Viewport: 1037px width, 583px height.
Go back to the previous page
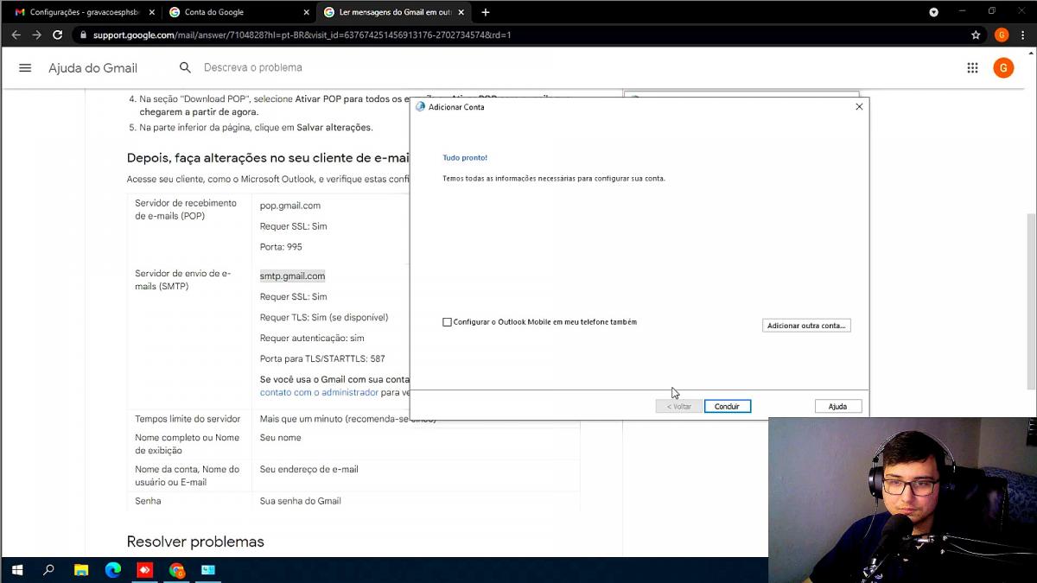[x=16, y=35]
